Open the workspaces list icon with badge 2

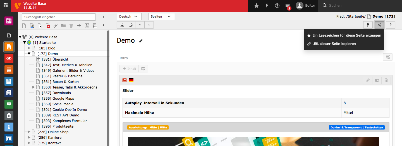pos(288,6)
